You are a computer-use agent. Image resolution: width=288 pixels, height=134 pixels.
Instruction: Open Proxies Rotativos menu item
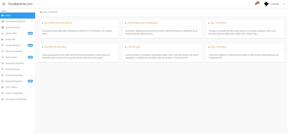[17, 45]
